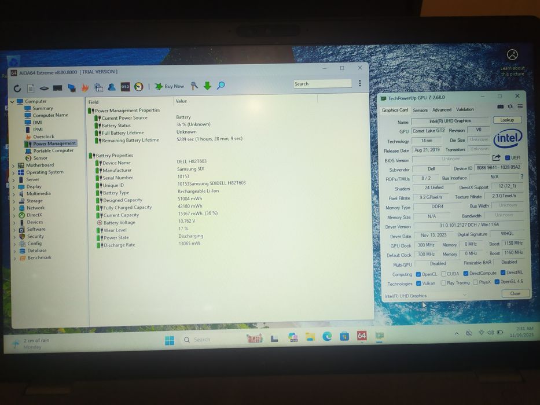Click the Buy Now button in AIDA64
The height and width of the screenshot is (405, 540).
coord(169,86)
